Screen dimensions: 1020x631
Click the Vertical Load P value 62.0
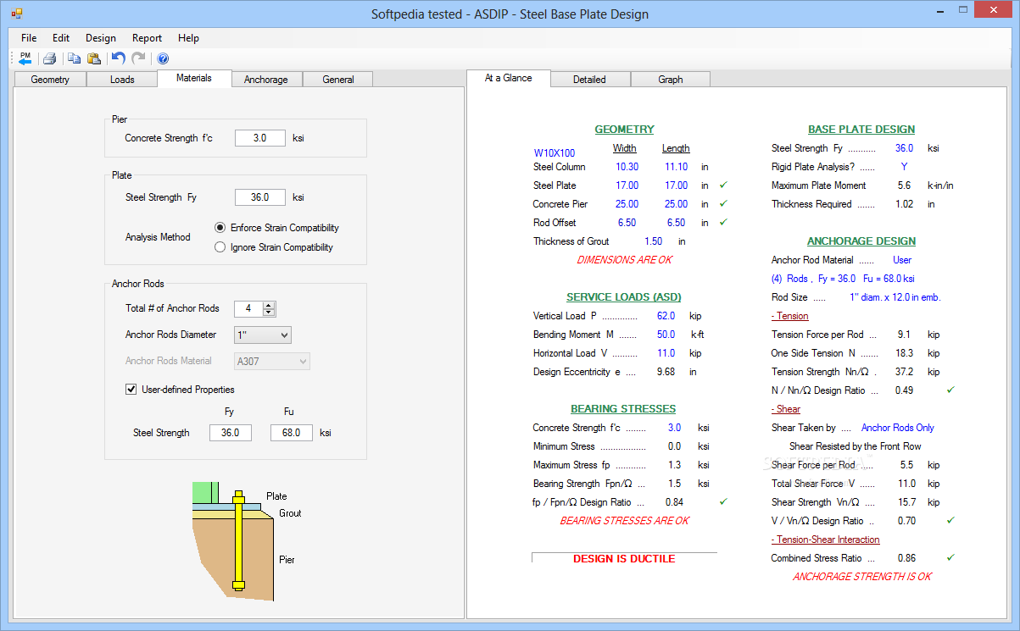click(666, 316)
